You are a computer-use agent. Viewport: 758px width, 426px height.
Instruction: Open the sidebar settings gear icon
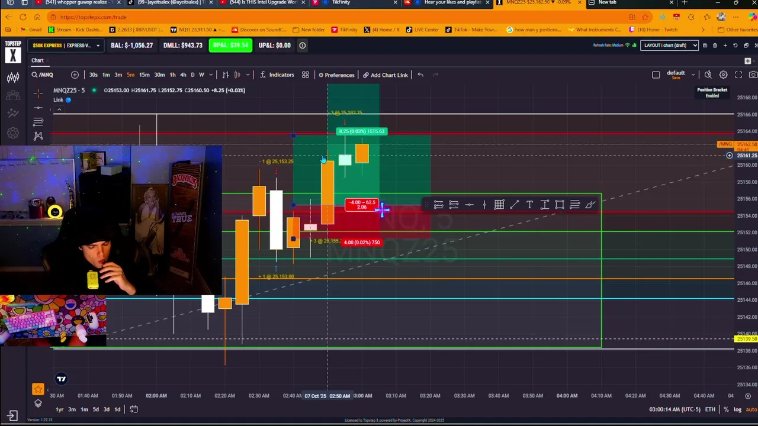click(x=12, y=133)
